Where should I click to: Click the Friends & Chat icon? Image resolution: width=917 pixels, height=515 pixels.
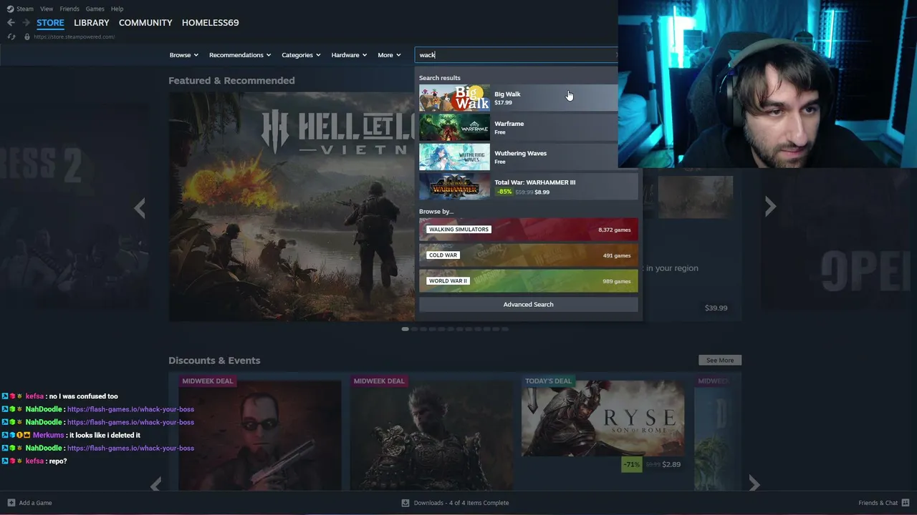pos(906,503)
